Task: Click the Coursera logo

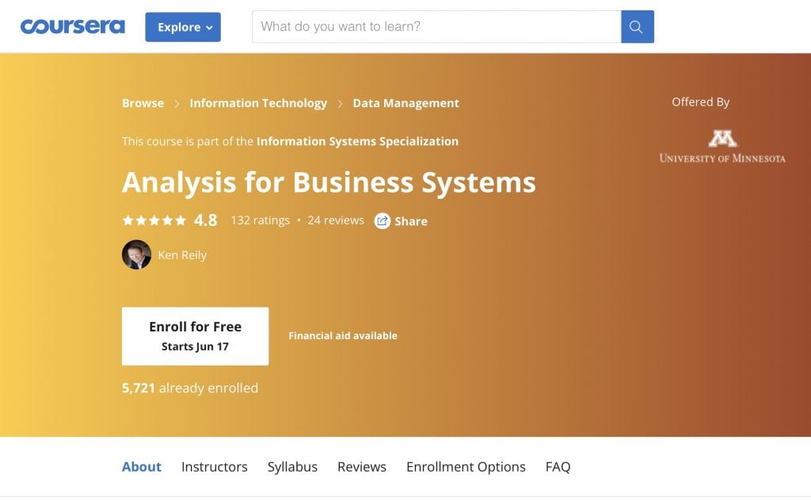Action: (x=72, y=26)
